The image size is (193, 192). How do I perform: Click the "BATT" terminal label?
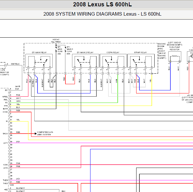click(x=5, y=109)
